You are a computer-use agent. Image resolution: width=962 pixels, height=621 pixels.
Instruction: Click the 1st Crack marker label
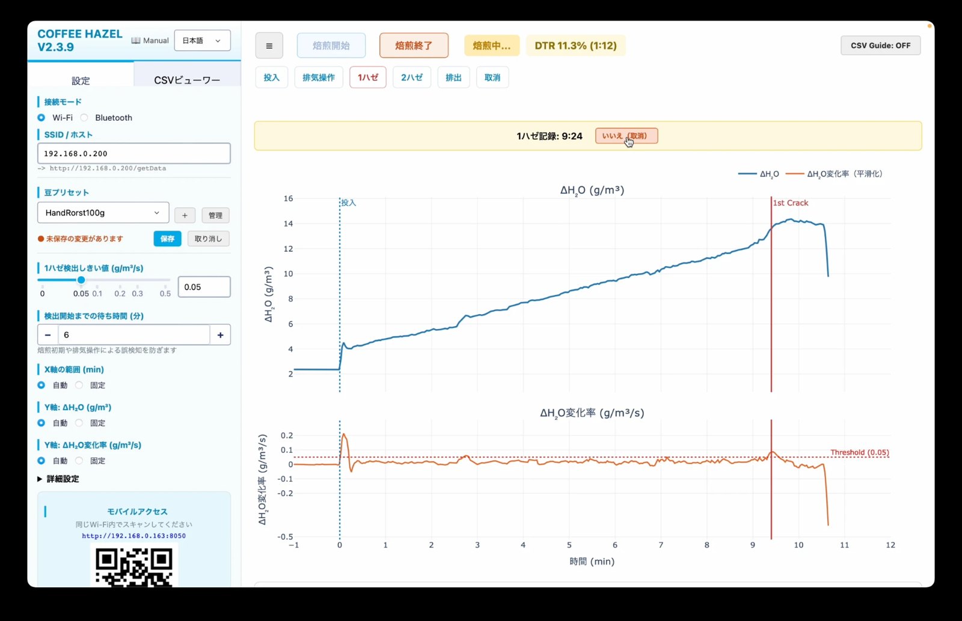point(791,203)
